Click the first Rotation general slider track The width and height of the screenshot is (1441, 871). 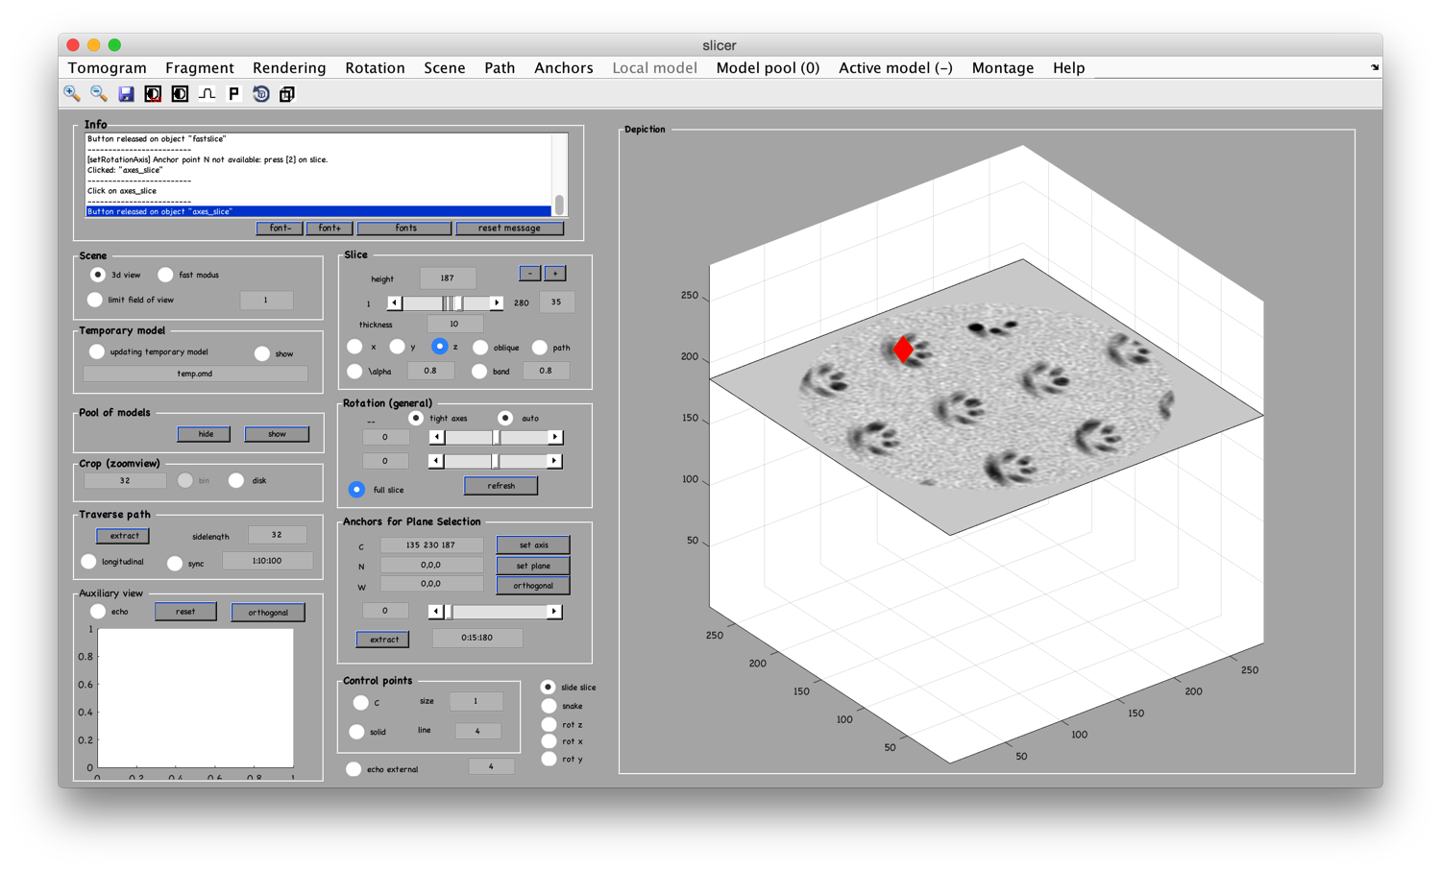point(495,437)
